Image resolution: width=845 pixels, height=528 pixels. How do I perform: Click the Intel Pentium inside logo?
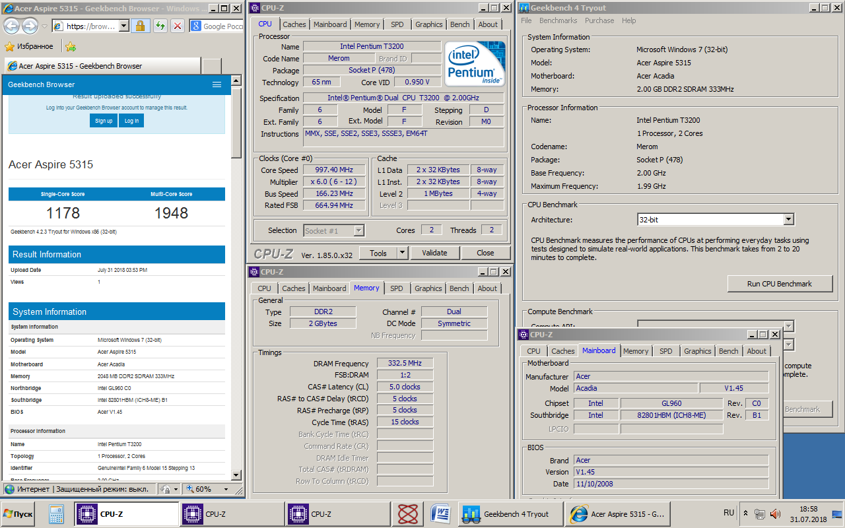click(475, 63)
